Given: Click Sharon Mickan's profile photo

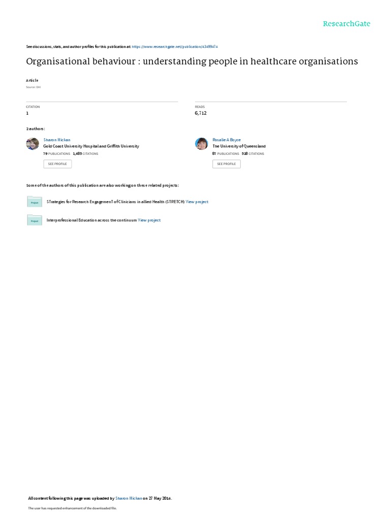Looking at the screenshot, I should coord(32,144).
